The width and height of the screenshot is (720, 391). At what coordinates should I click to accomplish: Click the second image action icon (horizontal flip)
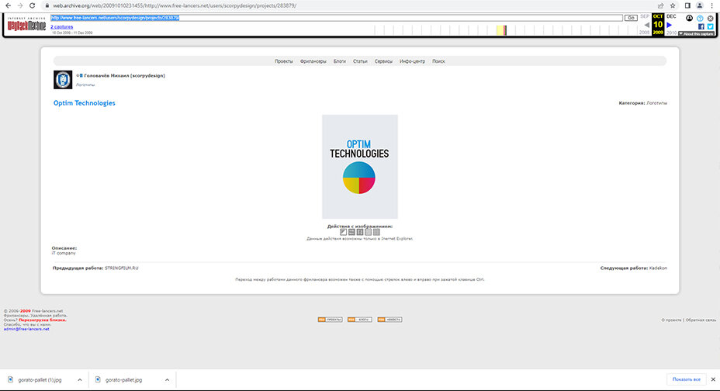pos(351,232)
